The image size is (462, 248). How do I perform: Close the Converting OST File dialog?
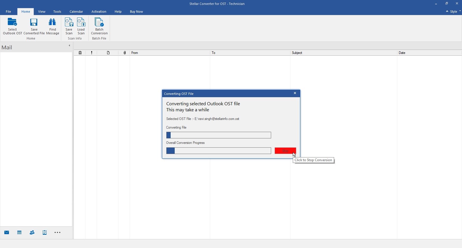(295, 93)
